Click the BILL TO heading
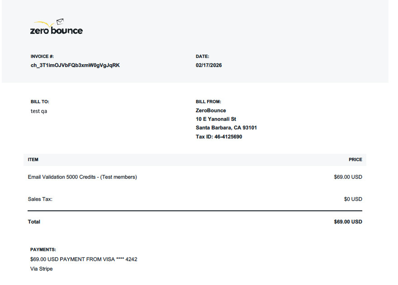This screenshot has height=285, width=398. [x=39, y=101]
